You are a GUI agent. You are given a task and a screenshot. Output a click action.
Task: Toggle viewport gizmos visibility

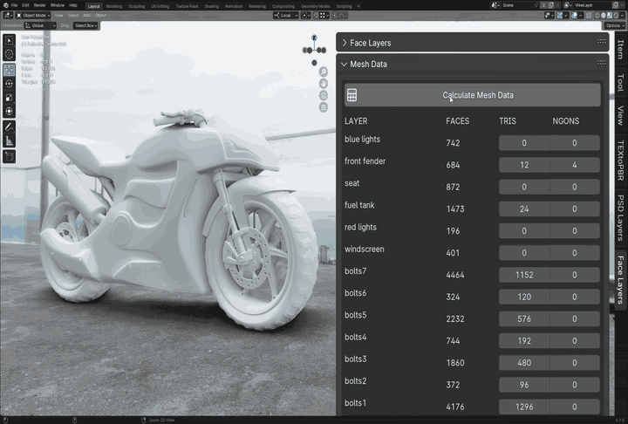560,15
